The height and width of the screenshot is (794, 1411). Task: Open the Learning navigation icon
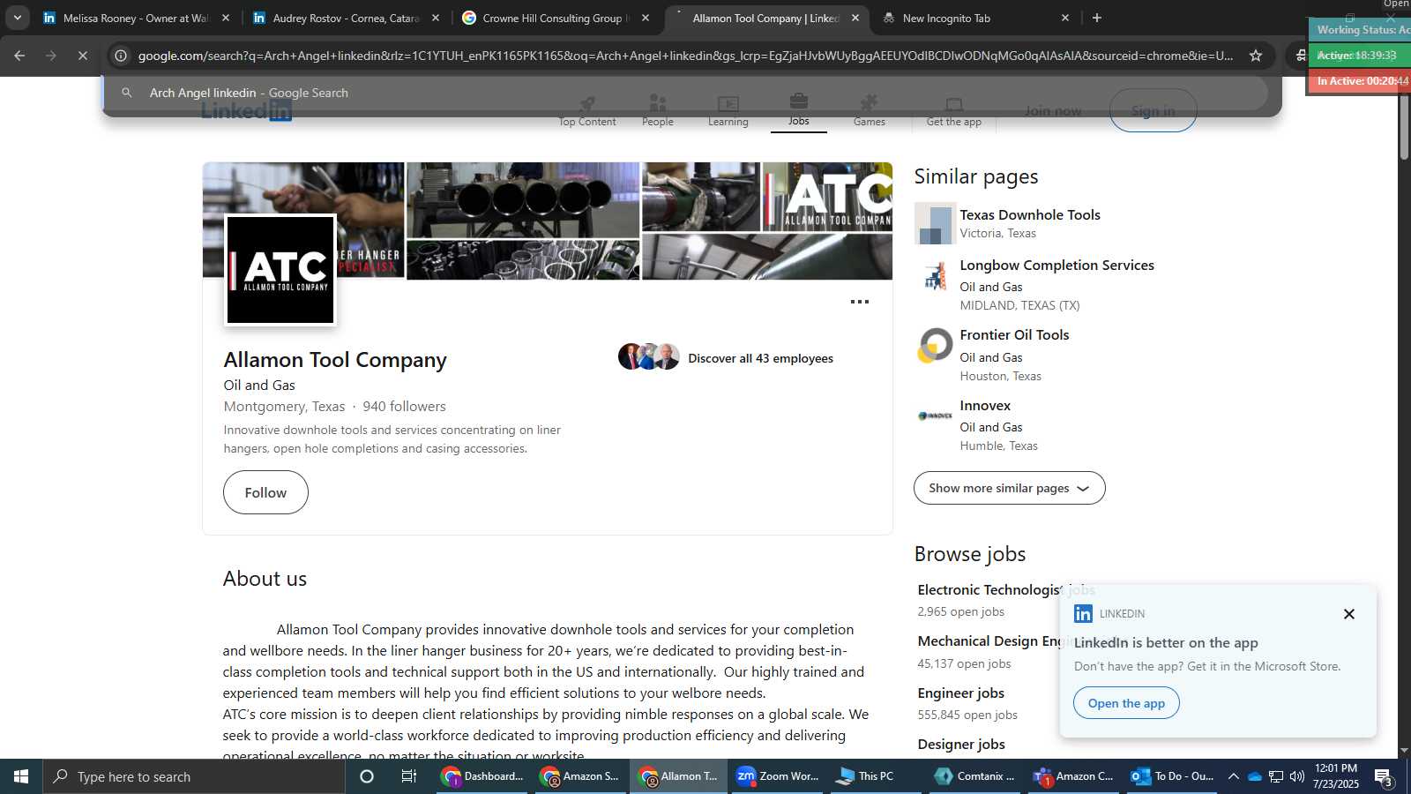coord(728,110)
